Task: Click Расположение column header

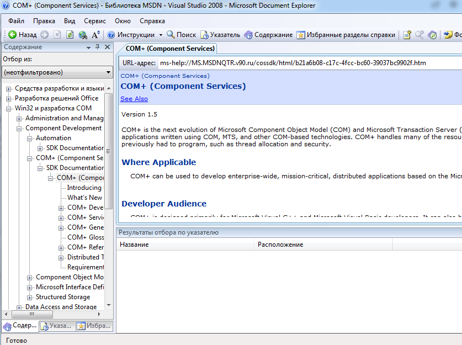Action: 323,245
